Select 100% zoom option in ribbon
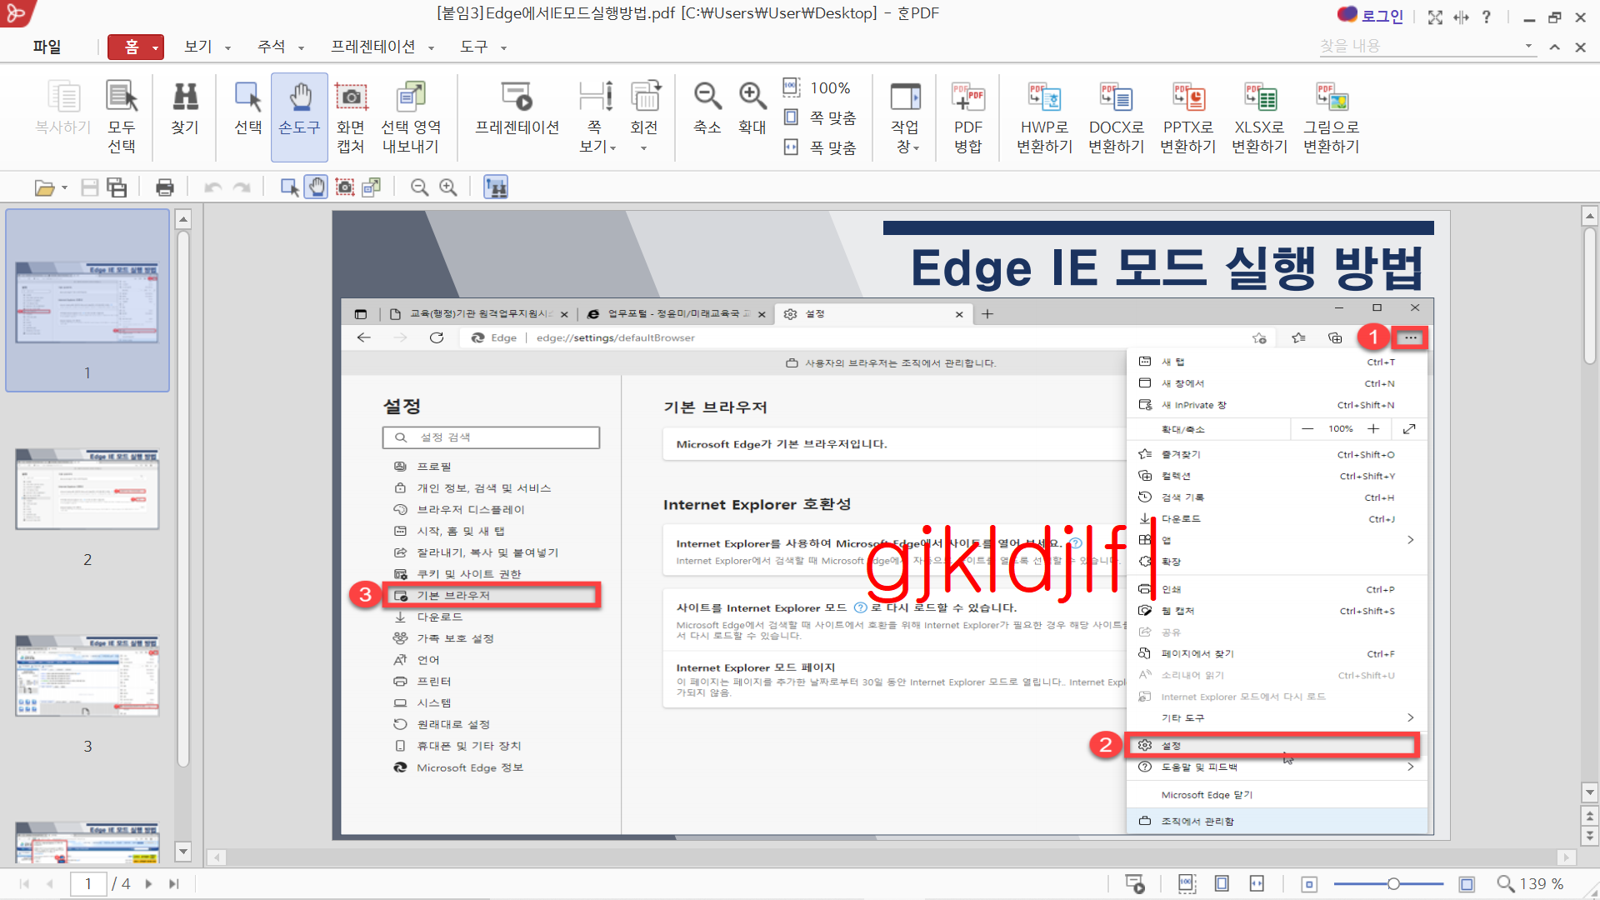The width and height of the screenshot is (1600, 900). [x=817, y=87]
